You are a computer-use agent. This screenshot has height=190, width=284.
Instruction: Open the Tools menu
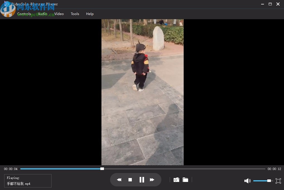coord(75,14)
